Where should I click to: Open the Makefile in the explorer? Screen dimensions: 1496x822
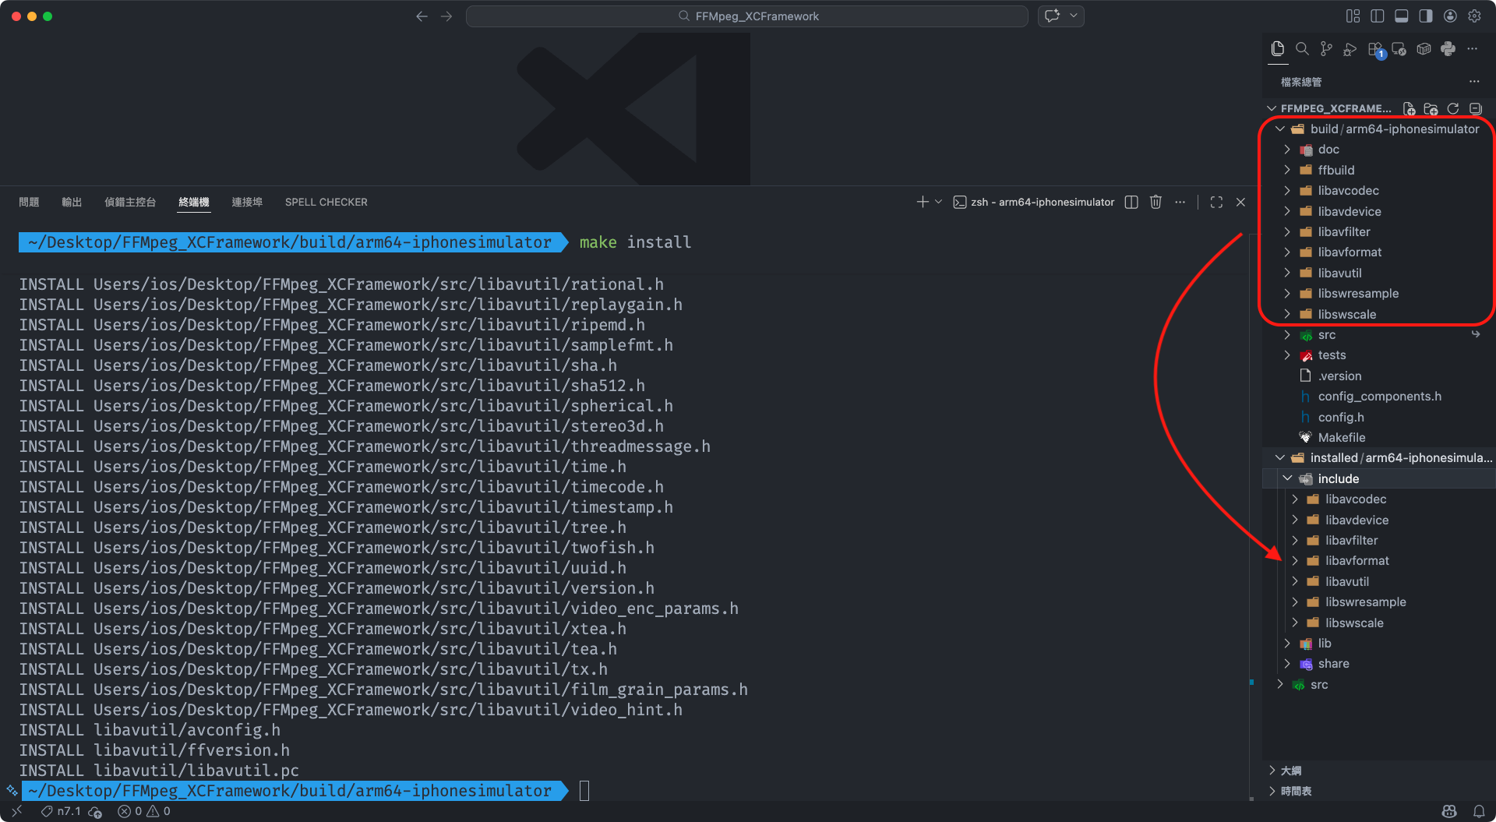[1341, 437]
